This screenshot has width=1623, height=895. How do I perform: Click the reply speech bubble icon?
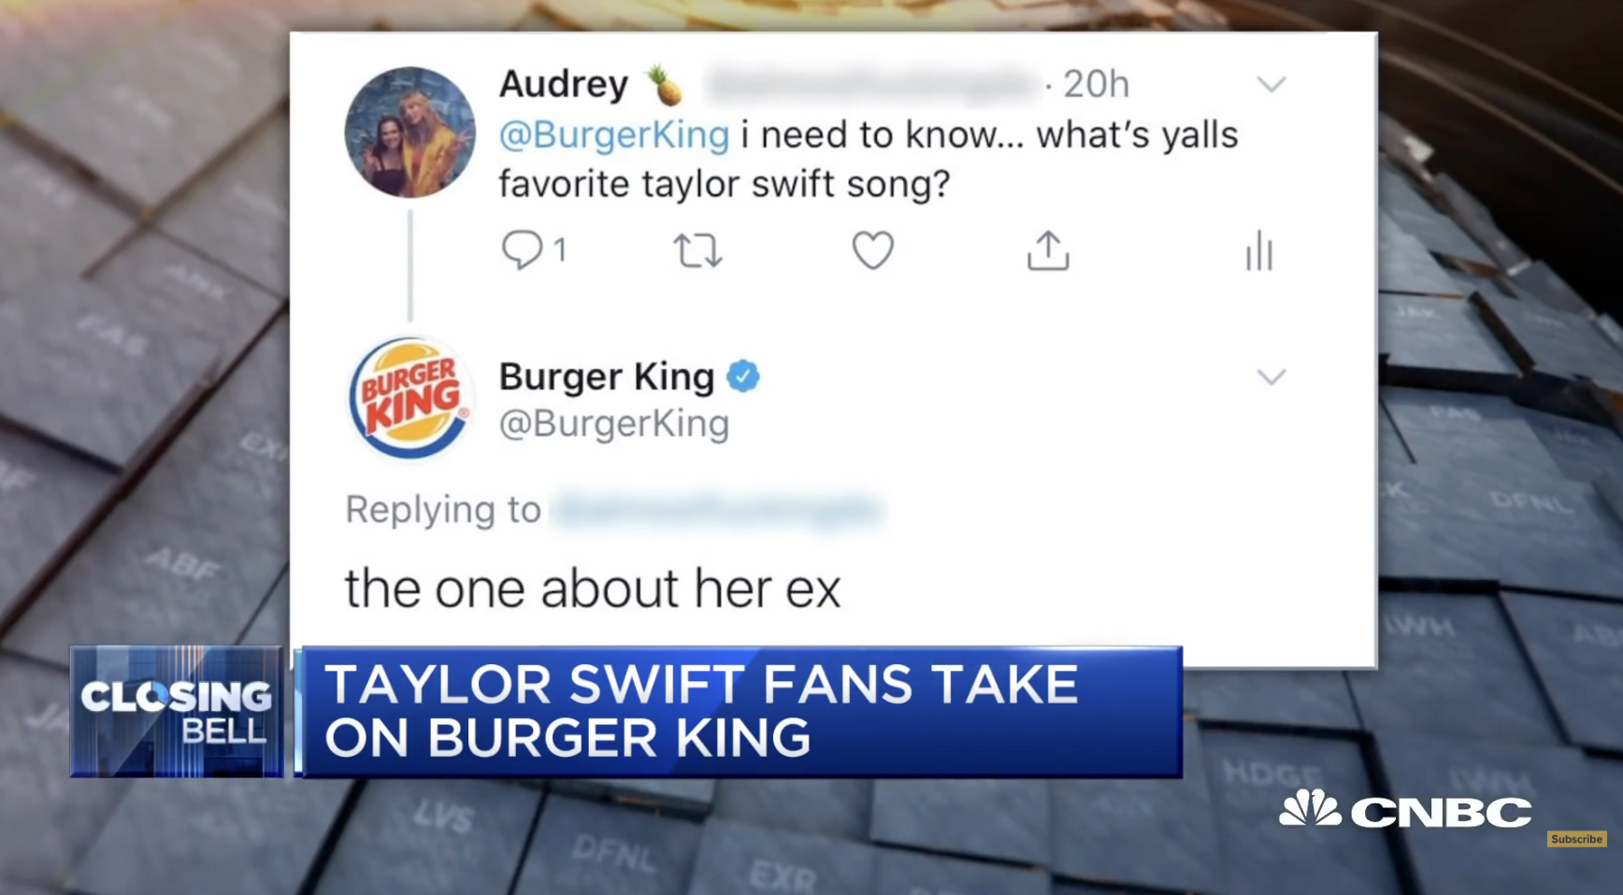coord(522,249)
